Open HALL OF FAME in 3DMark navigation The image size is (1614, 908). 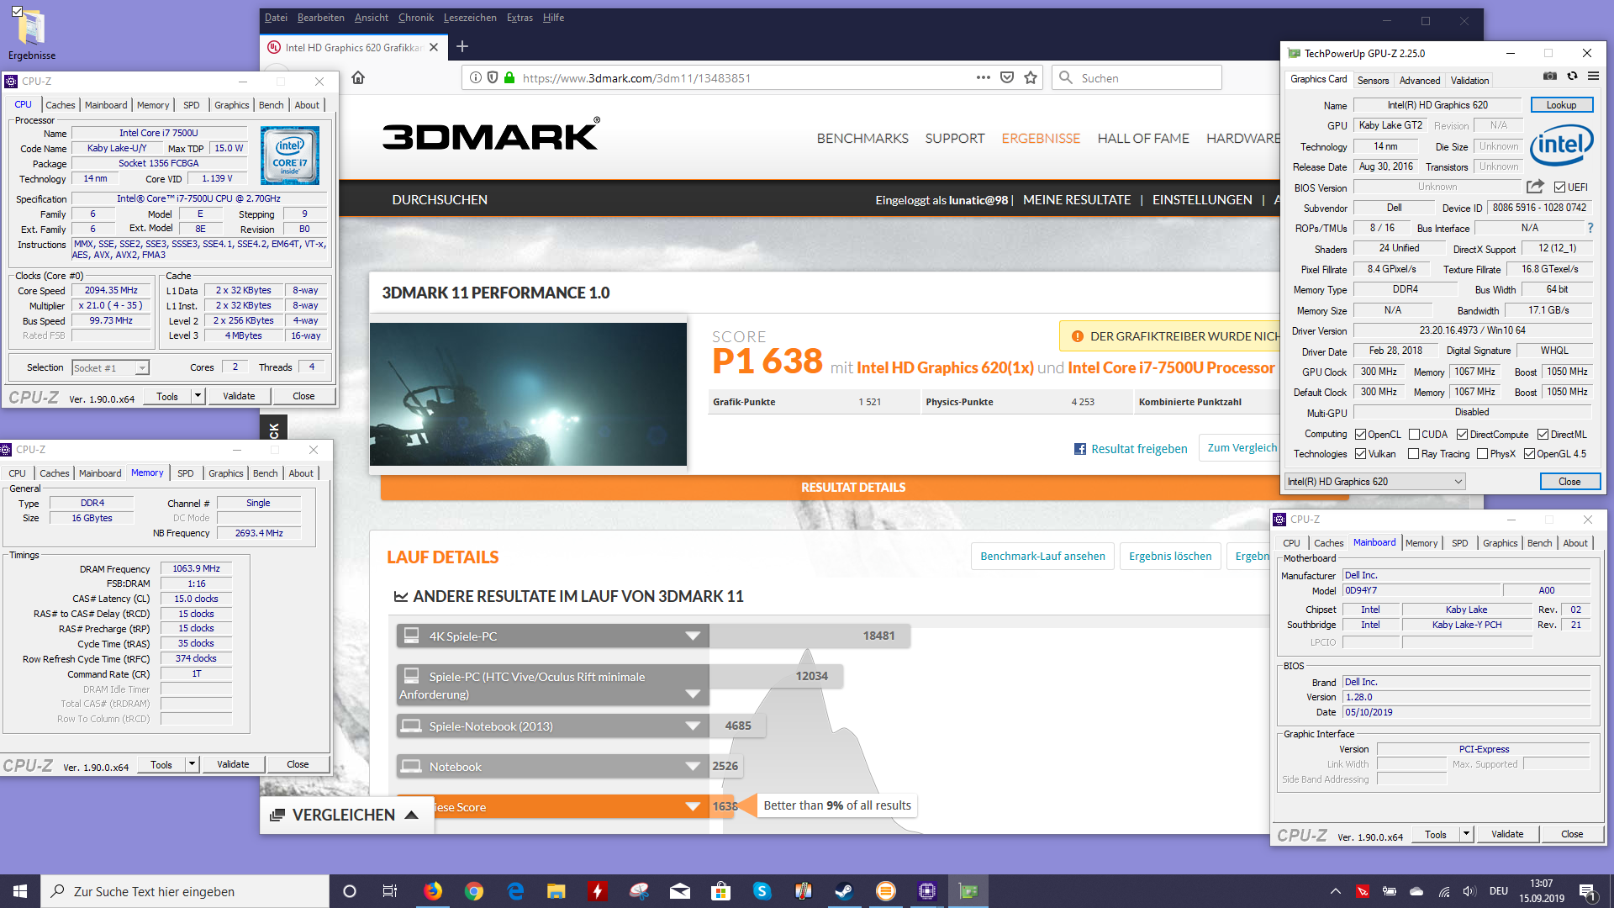click(1143, 139)
